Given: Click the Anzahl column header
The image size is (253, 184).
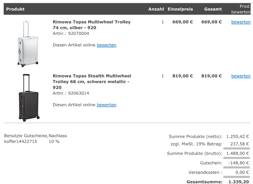Looking at the screenshot, I should (156, 9).
